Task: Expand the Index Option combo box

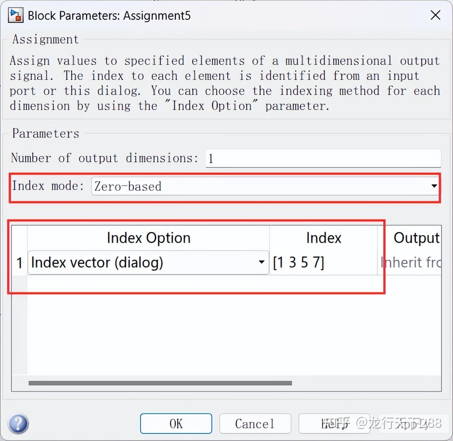Action: (261, 262)
